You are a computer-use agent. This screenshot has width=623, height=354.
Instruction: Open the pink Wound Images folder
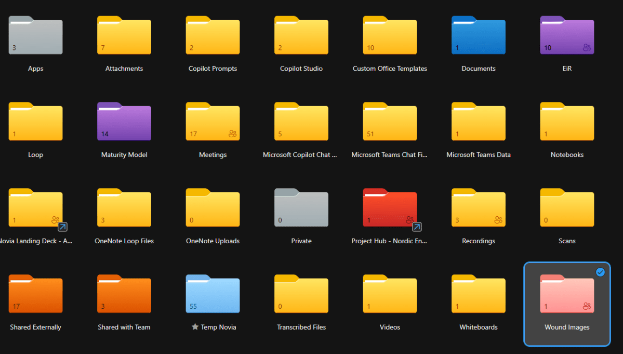tap(566, 294)
